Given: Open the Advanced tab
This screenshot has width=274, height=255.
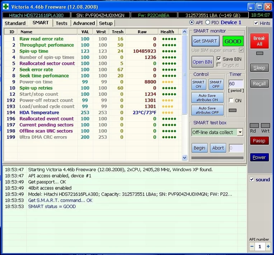Looking at the screenshot, I should pos(84,23).
